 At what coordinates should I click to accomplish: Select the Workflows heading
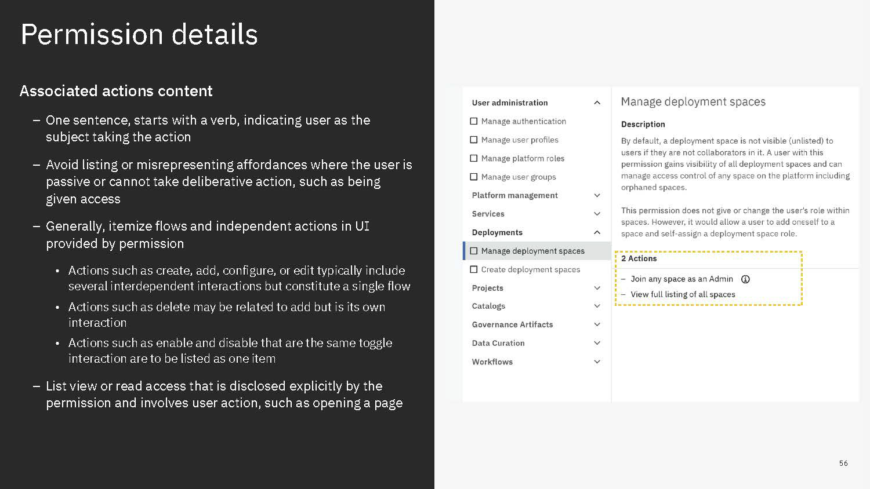tap(492, 362)
